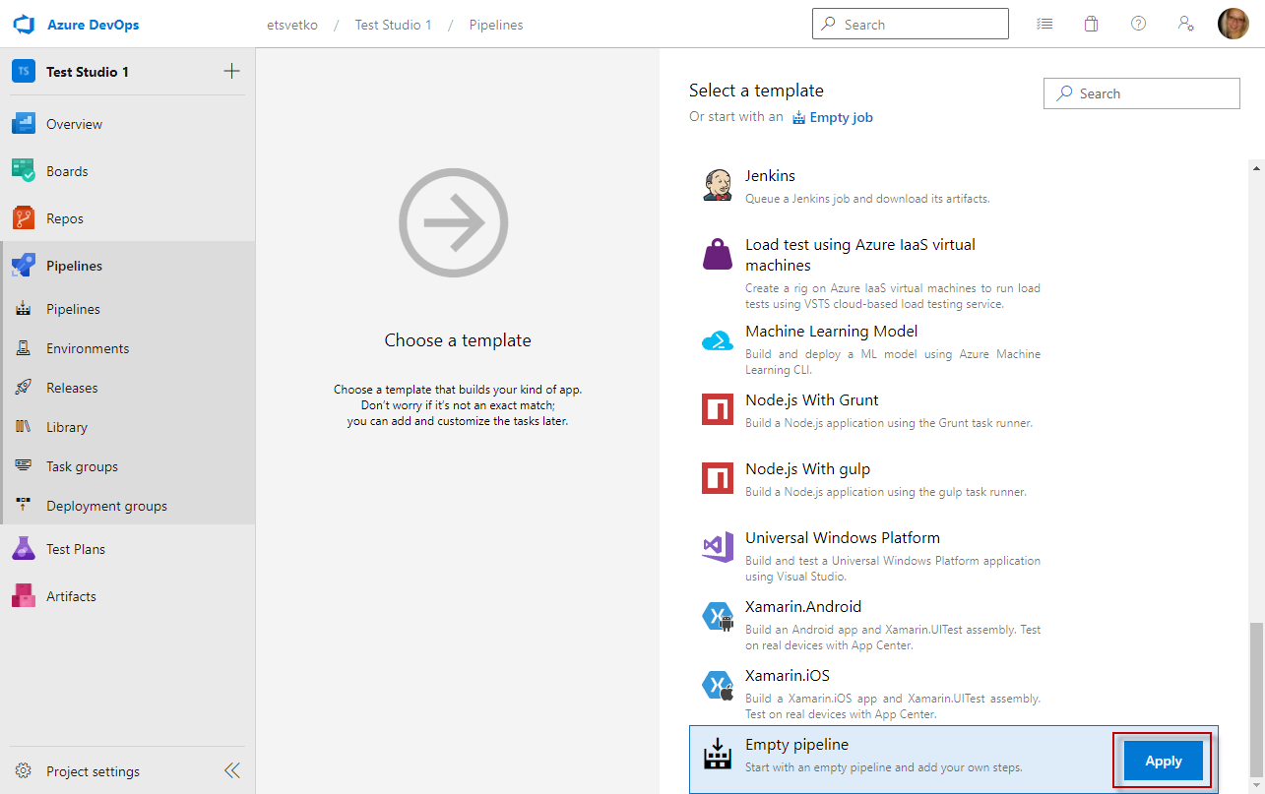
Task: Select the Universal Windows Platform icon
Action: pyautogui.click(x=717, y=547)
